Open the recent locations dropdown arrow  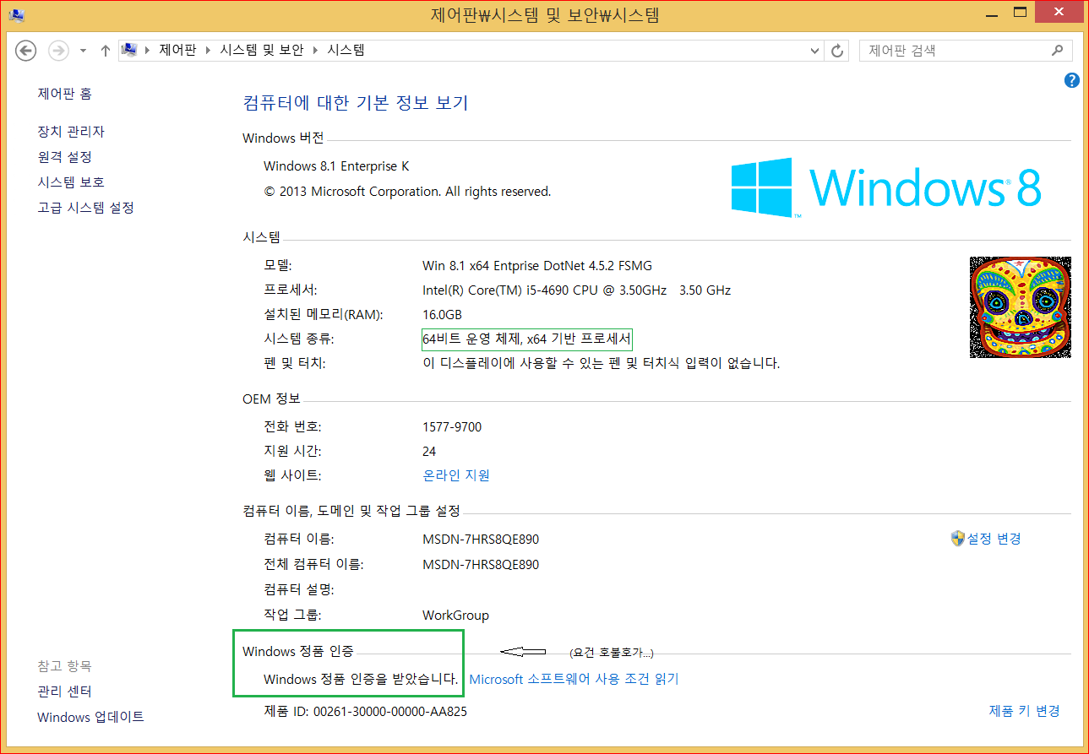(83, 51)
